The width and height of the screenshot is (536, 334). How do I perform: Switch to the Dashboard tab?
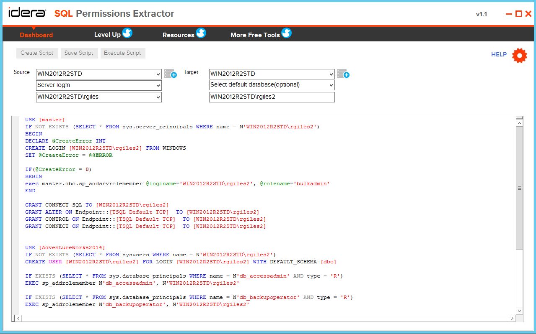pyautogui.click(x=36, y=35)
